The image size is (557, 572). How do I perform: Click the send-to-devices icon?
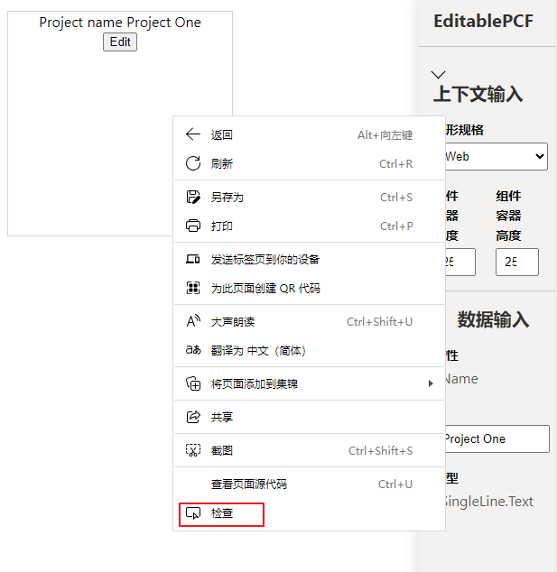pyautogui.click(x=192, y=259)
